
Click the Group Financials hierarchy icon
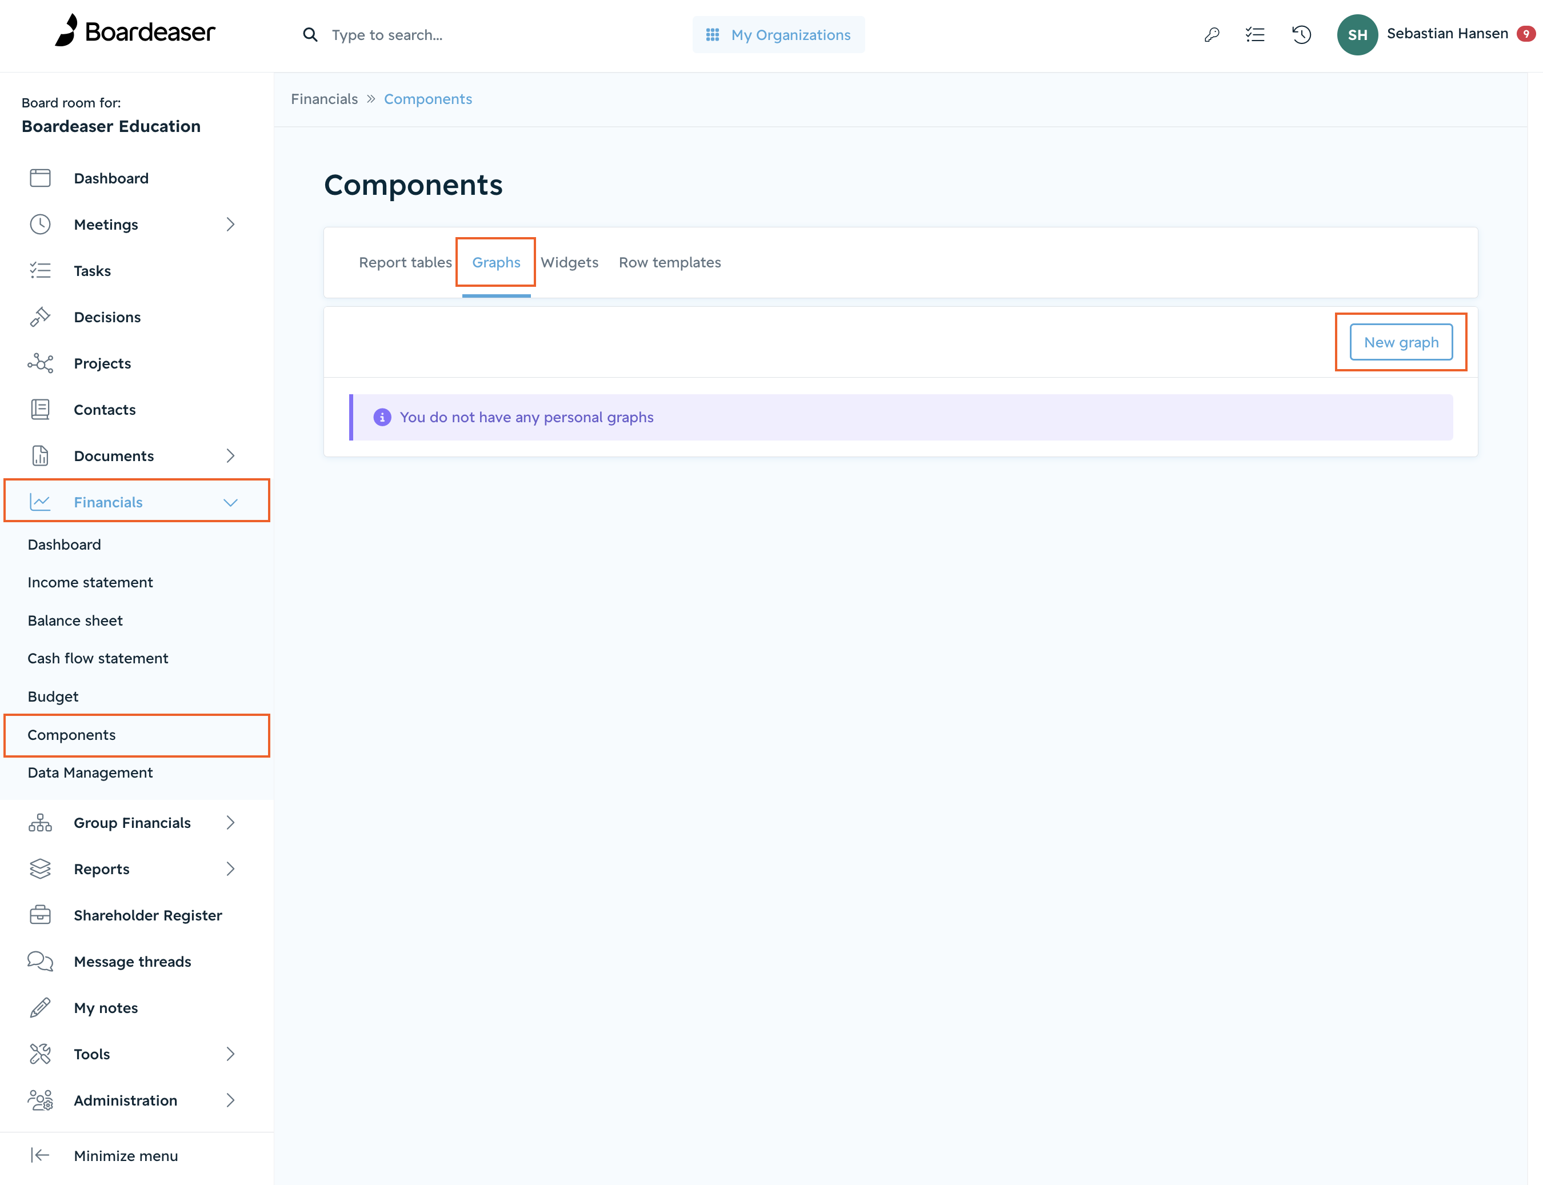pos(40,822)
